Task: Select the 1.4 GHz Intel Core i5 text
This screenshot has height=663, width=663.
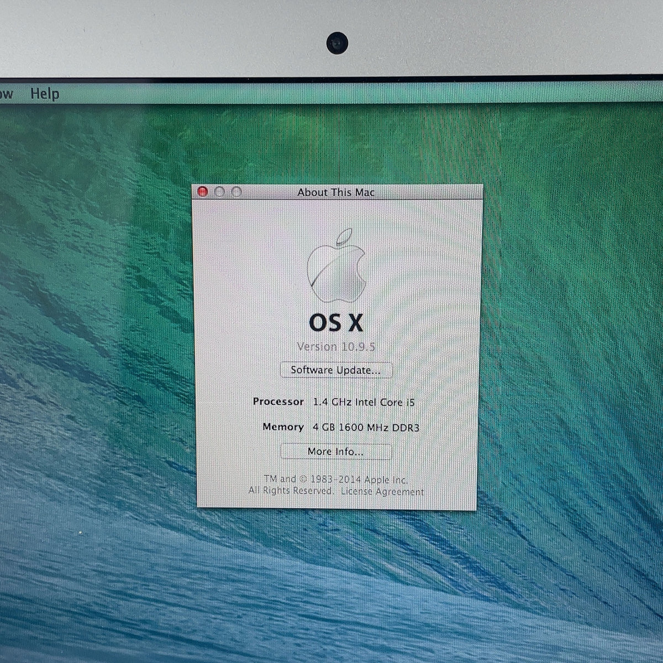Action: [x=364, y=402]
